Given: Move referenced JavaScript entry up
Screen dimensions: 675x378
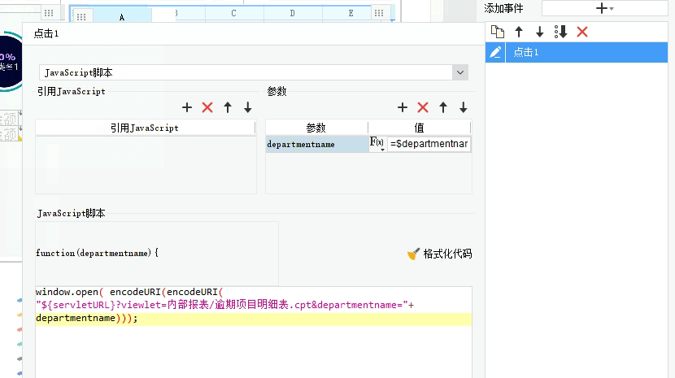Looking at the screenshot, I should coord(228,107).
